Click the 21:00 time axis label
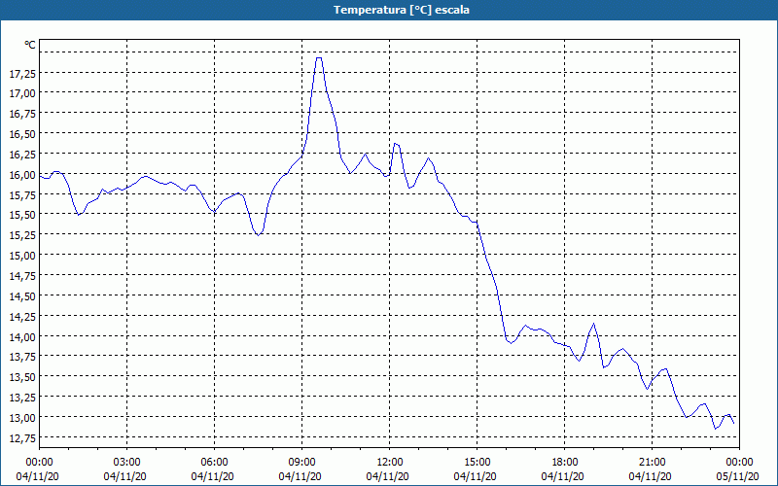The width and height of the screenshot is (778, 486). [652, 463]
